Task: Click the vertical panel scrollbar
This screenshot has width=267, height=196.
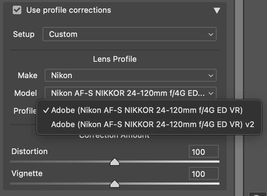Action: (239, 98)
